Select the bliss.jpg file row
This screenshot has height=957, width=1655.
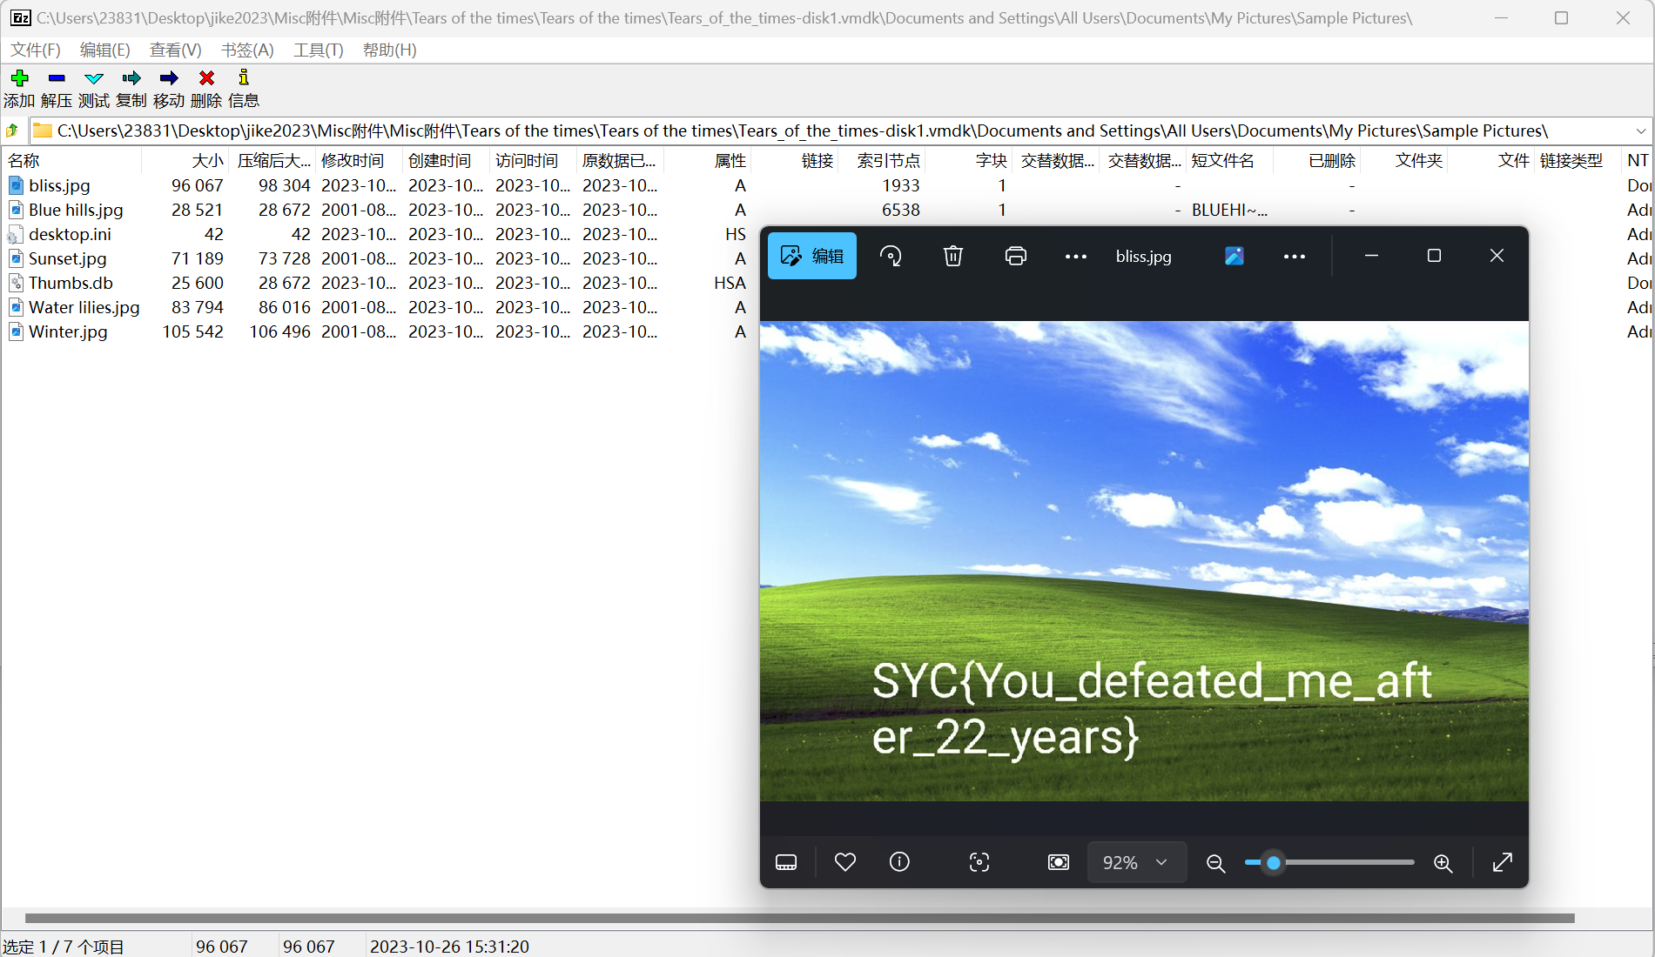coord(827,185)
